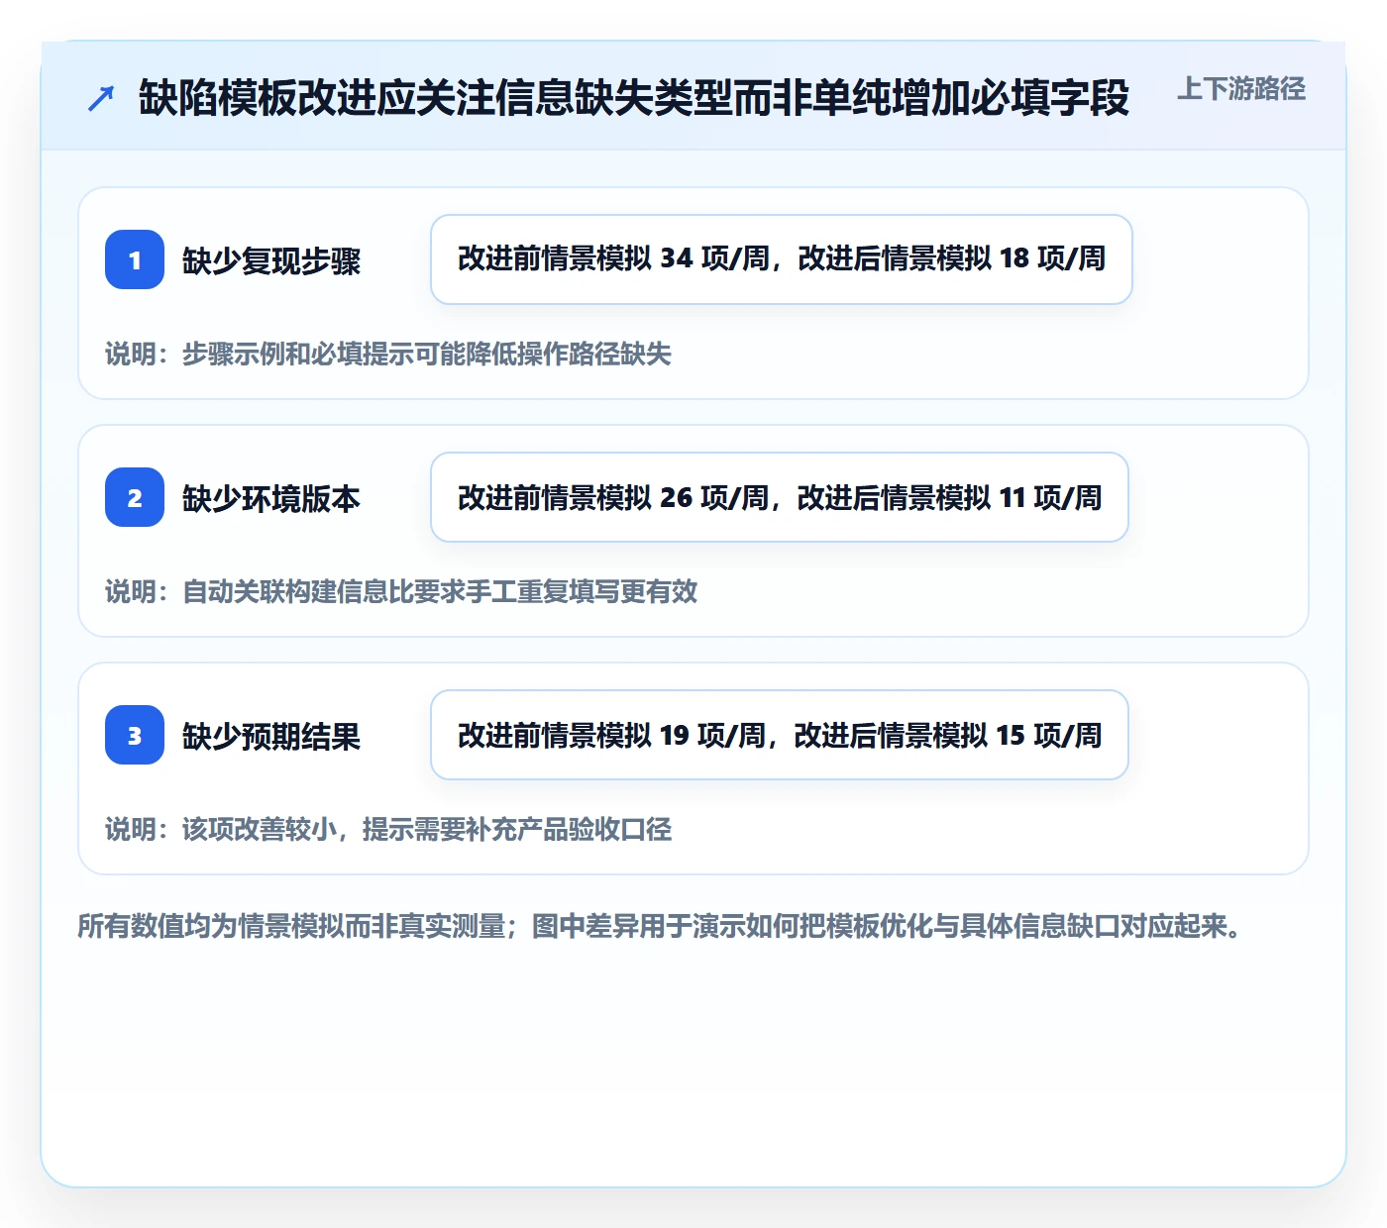The width and height of the screenshot is (1387, 1228).
Task: Click the number 3 badge for 缺少预期结果
Action: (x=135, y=735)
